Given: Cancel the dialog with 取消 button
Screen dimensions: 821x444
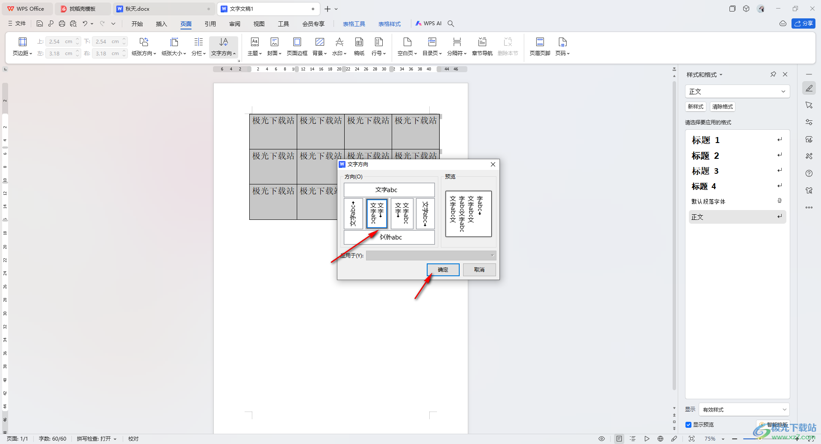Looking at the screenshot, I should click(x=479, y=270).
